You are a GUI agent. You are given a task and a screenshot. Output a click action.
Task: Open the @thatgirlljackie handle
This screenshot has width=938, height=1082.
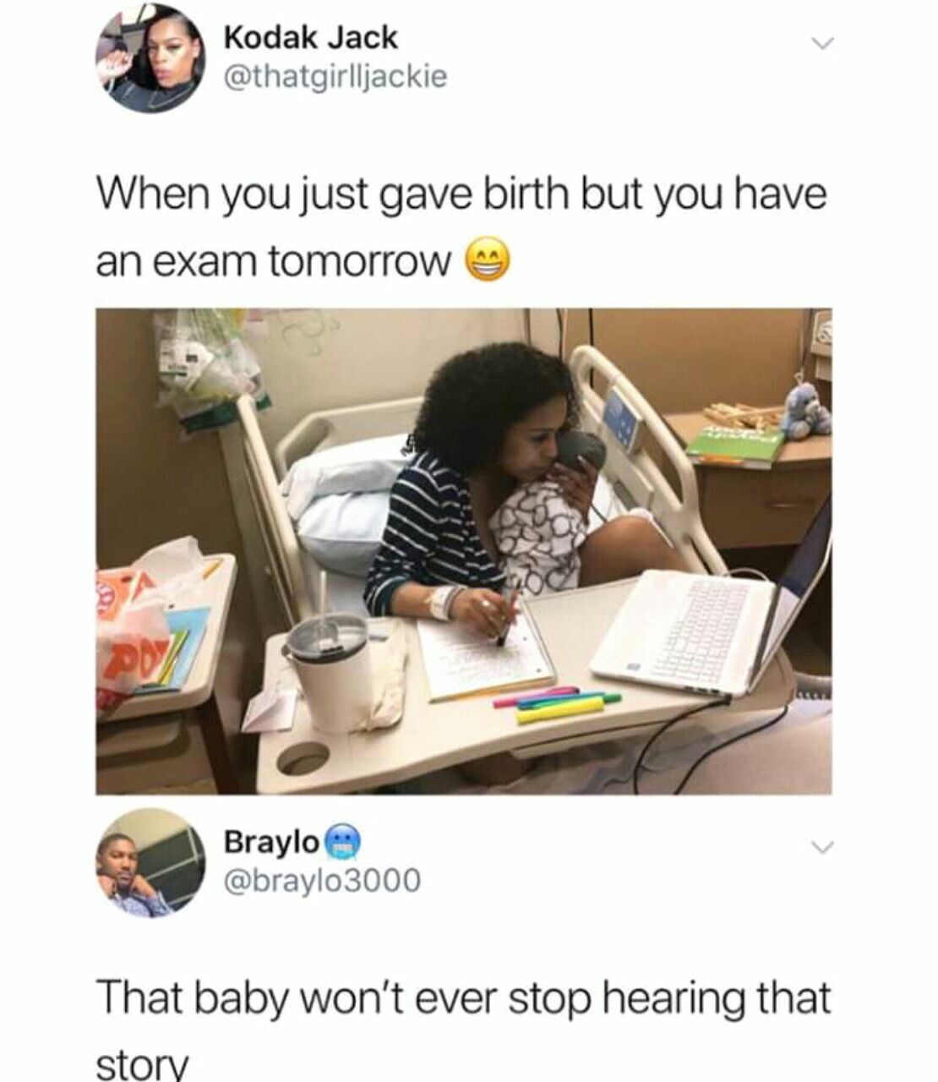click(x=335, y=78)
